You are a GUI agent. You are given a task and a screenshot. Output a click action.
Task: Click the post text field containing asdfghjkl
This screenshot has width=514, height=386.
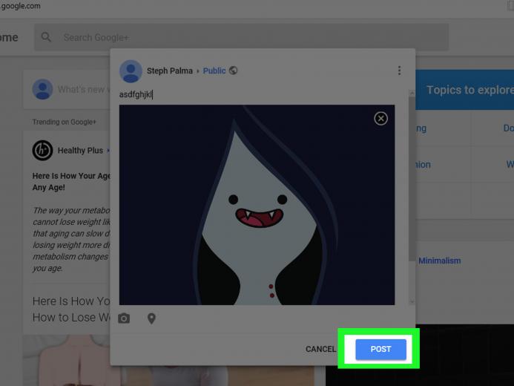[x=257, y=94]
